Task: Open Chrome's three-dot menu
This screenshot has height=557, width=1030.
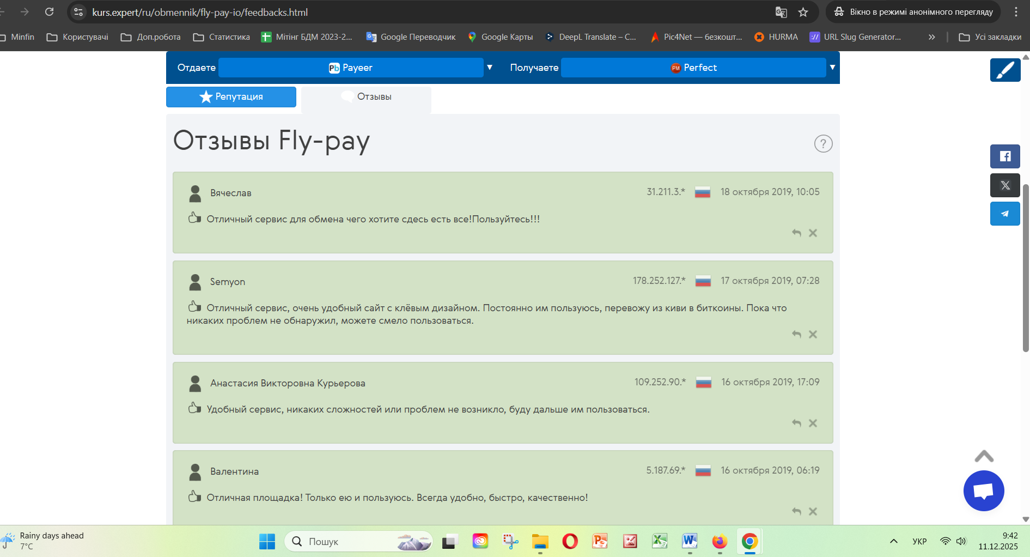Action: pyautogui.click(x=1016, y=12)
